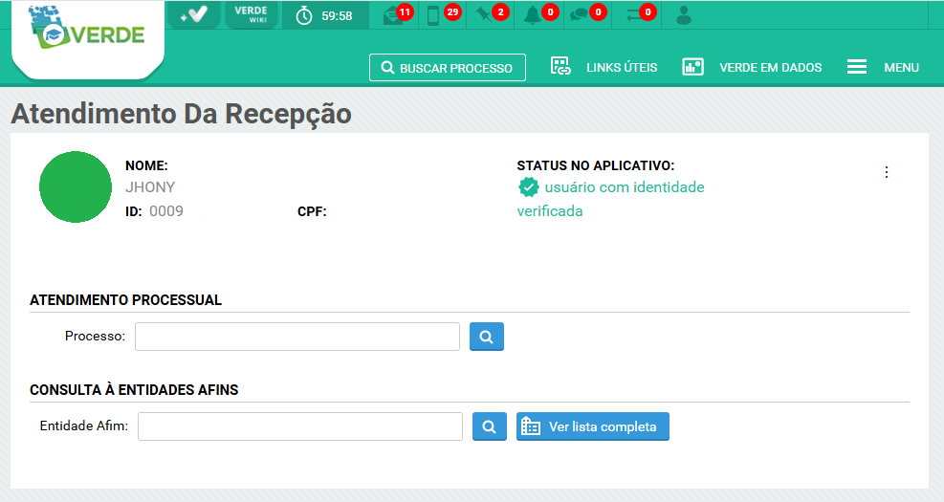Click the Ver lista completa button
The height and width of the screenshot is (502, 944).
point(593,426)
